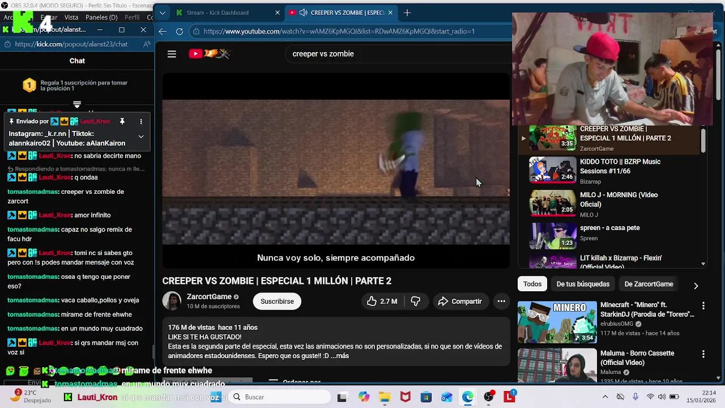
Task: Select the Todos filter chip
Action: [x=532, y=284]
